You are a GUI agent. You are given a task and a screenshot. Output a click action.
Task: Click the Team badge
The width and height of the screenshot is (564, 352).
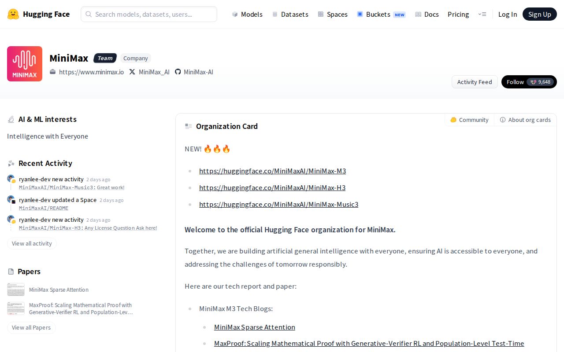coord(105,58)
